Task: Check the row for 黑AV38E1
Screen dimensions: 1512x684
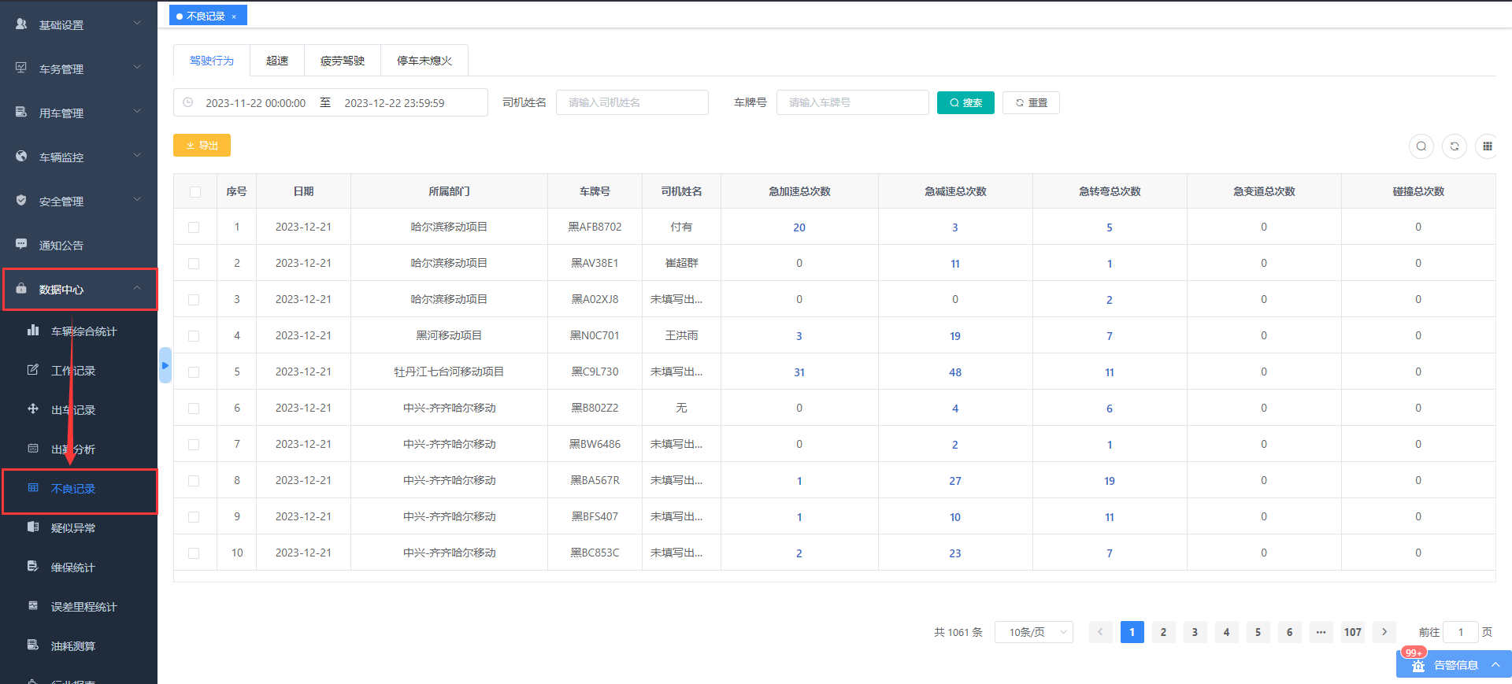Action: click(194, 264)
